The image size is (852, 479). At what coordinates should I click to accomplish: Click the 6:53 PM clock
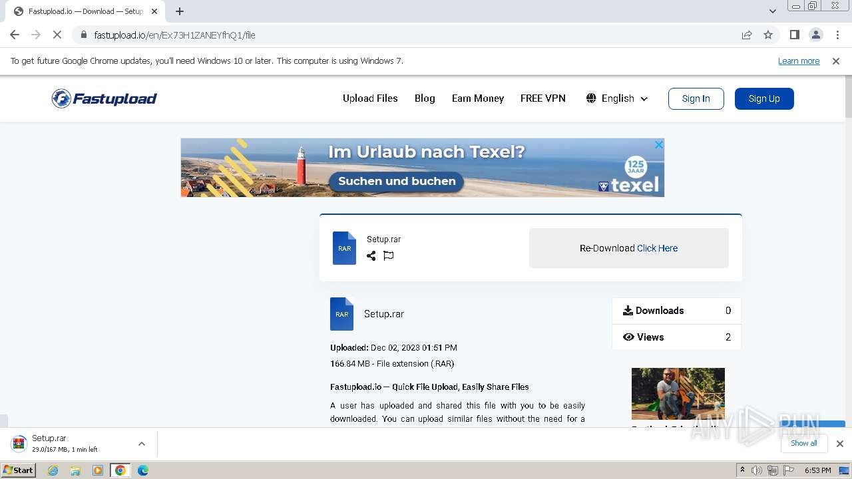[x=817, y=470]
